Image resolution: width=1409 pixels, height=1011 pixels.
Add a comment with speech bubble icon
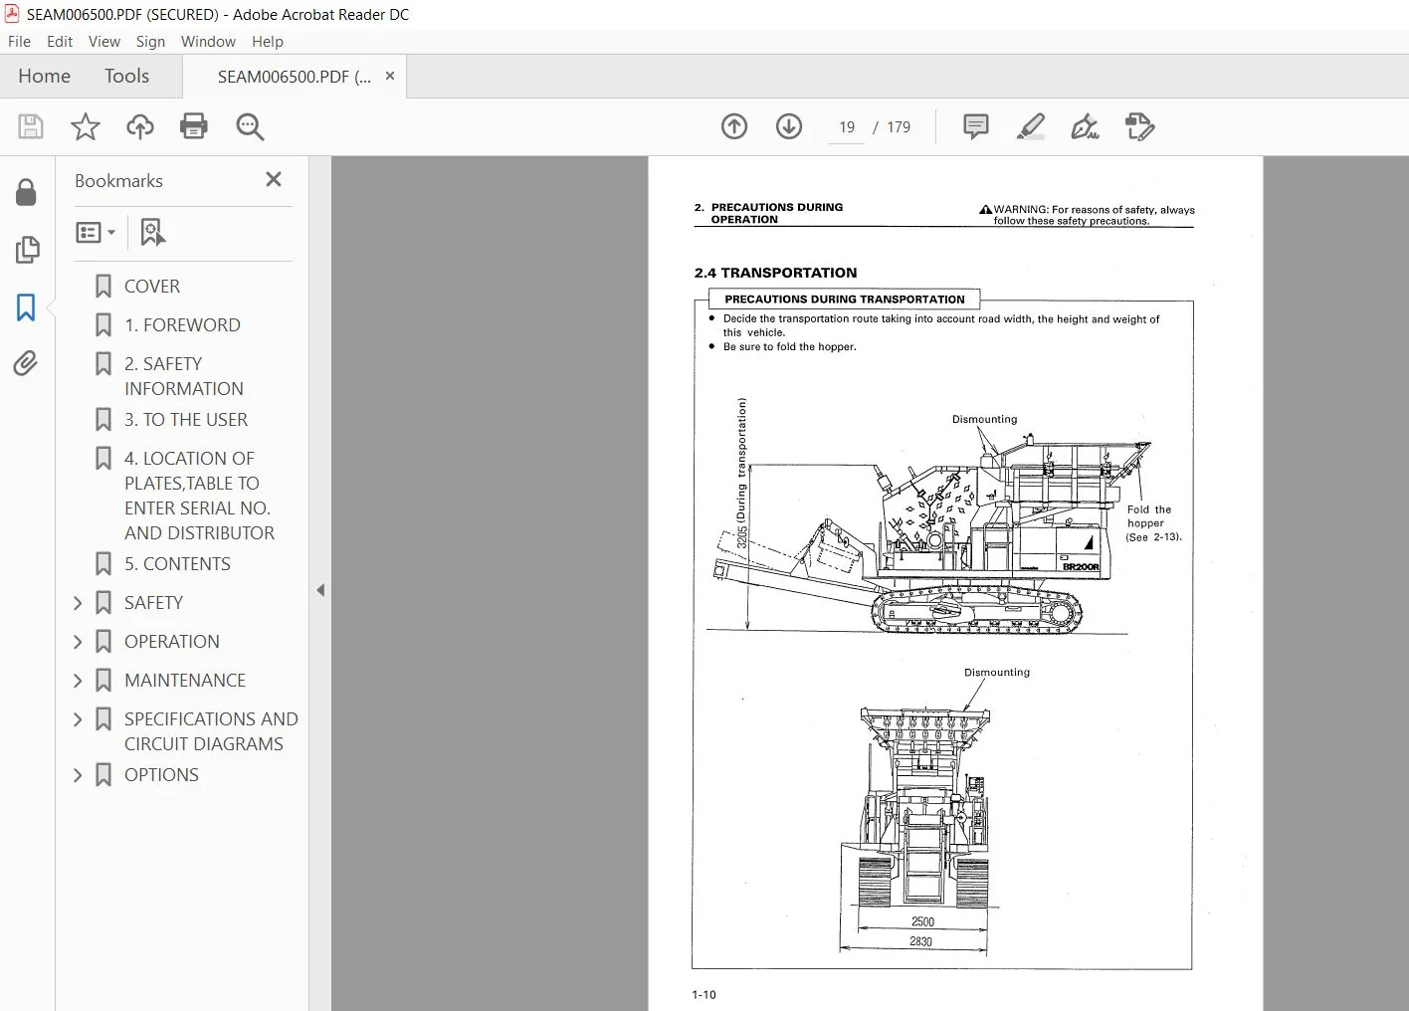[x=976, y=126]
